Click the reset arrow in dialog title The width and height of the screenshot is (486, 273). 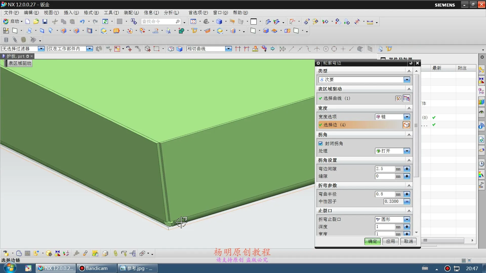click(x=411, y=63)
